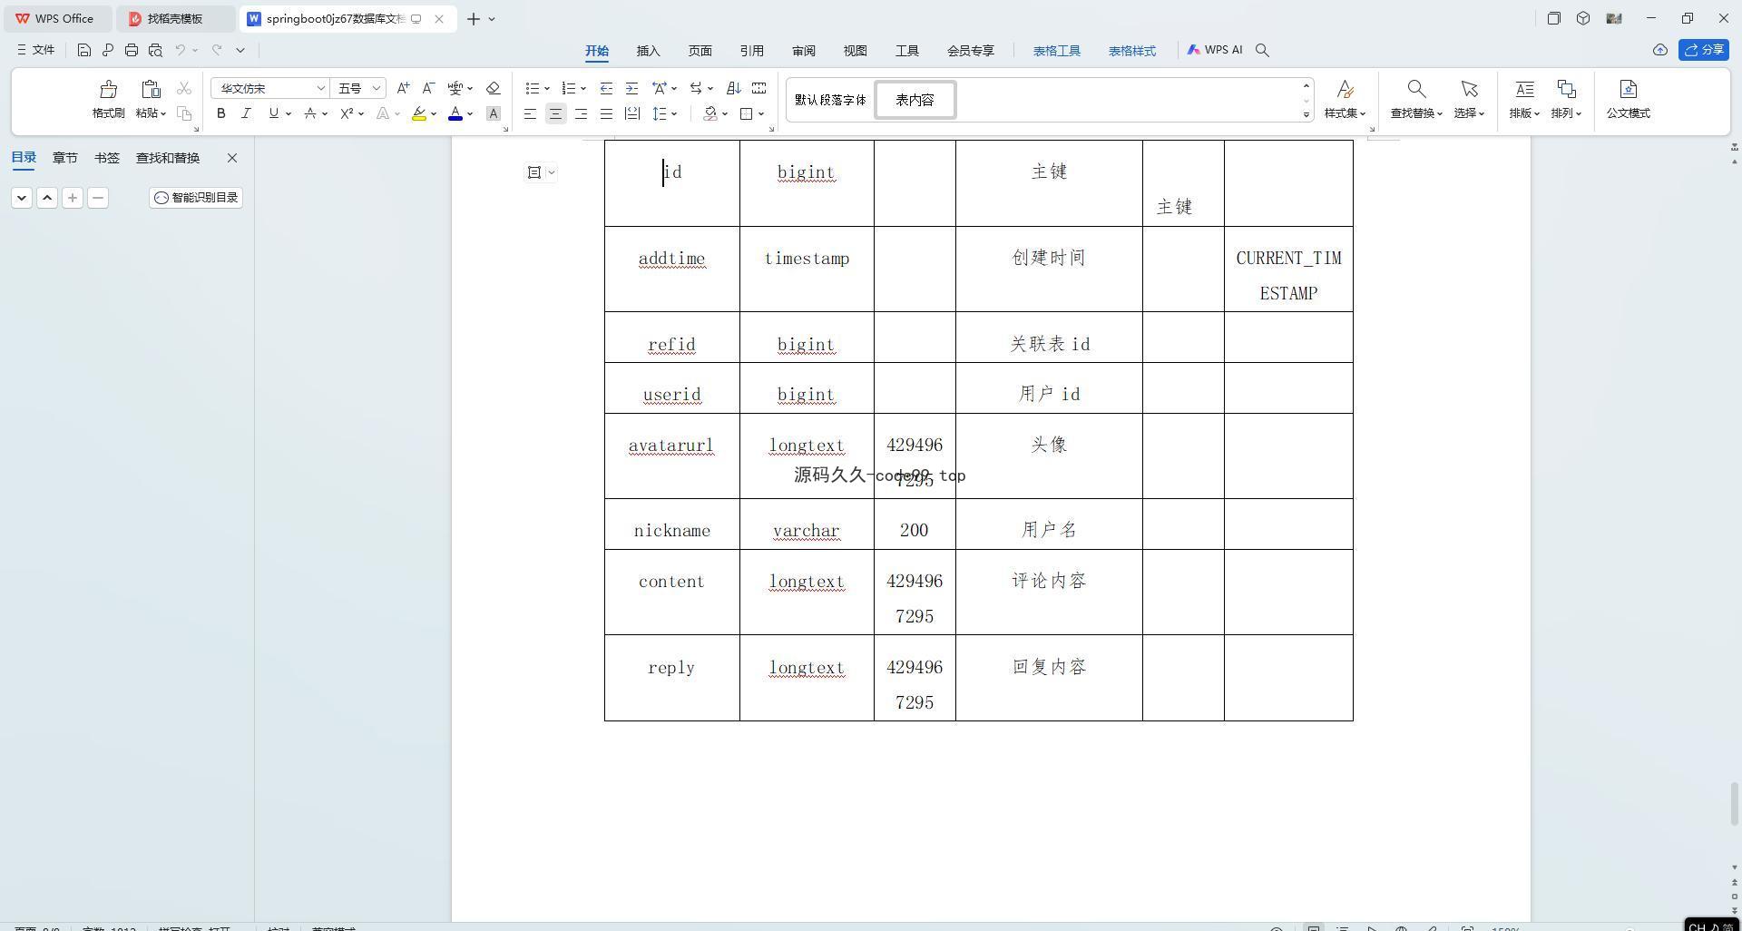Screen dimensions: 1742x931
Task: Click the Share (分享) button
Action: [x=1703, y=50]
